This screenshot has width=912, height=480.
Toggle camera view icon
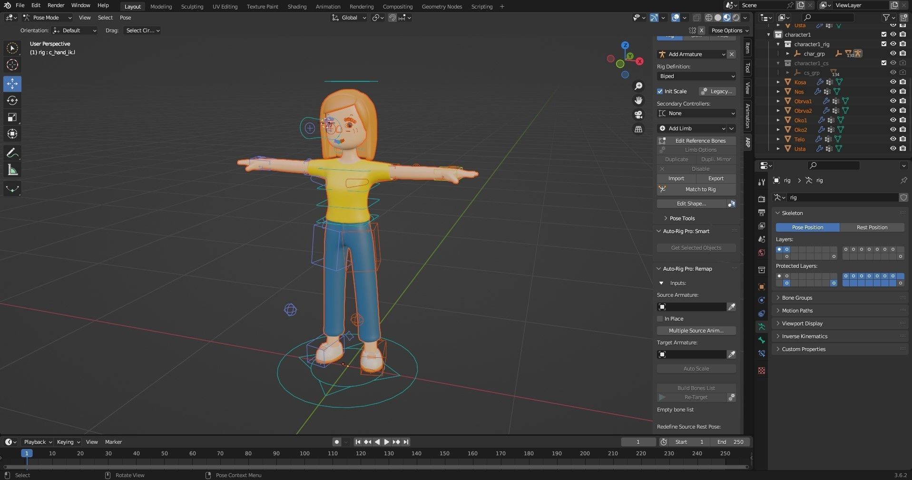(638, 115)
